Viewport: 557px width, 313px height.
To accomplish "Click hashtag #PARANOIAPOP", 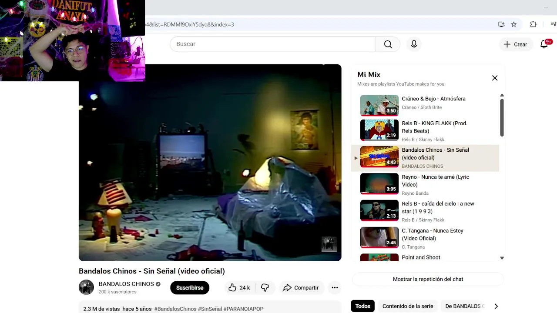I will click(243, 309).
